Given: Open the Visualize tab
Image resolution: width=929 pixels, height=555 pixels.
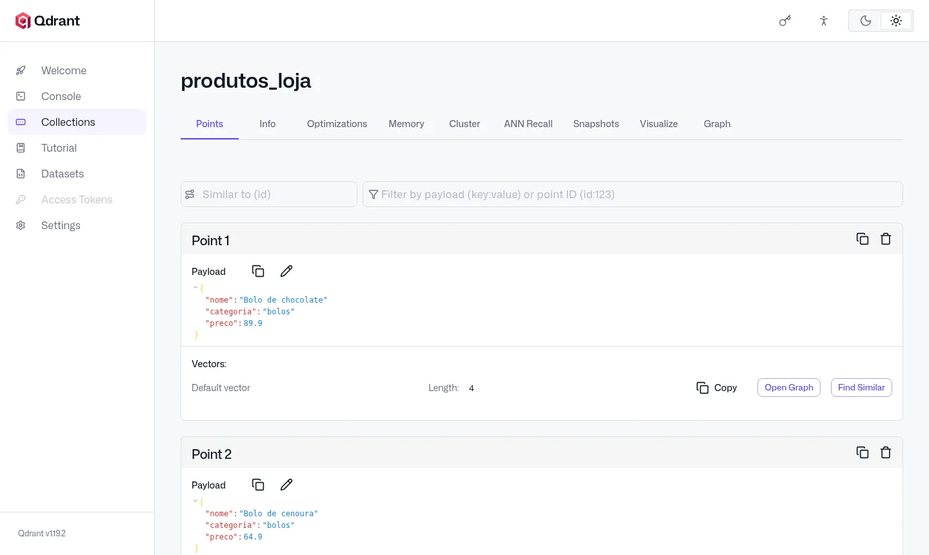Looking at the screenshot, I should [659, 124].
